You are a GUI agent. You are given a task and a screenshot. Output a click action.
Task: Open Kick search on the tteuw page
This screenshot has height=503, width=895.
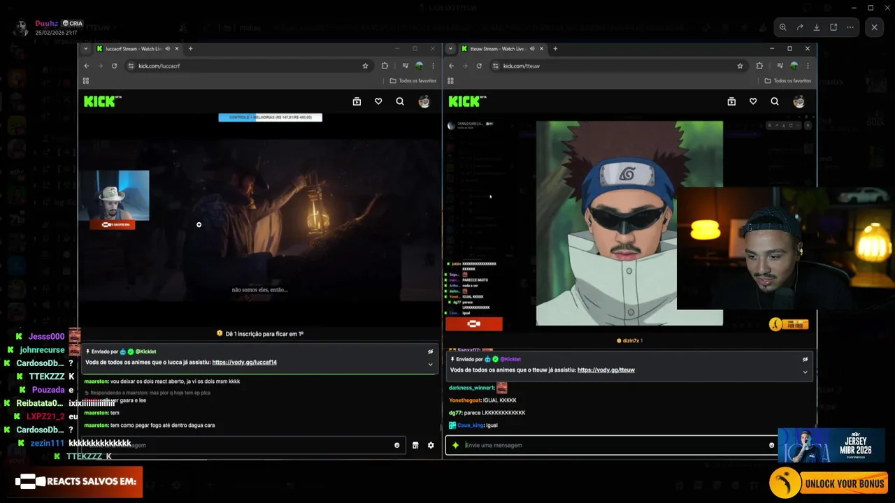775,101
